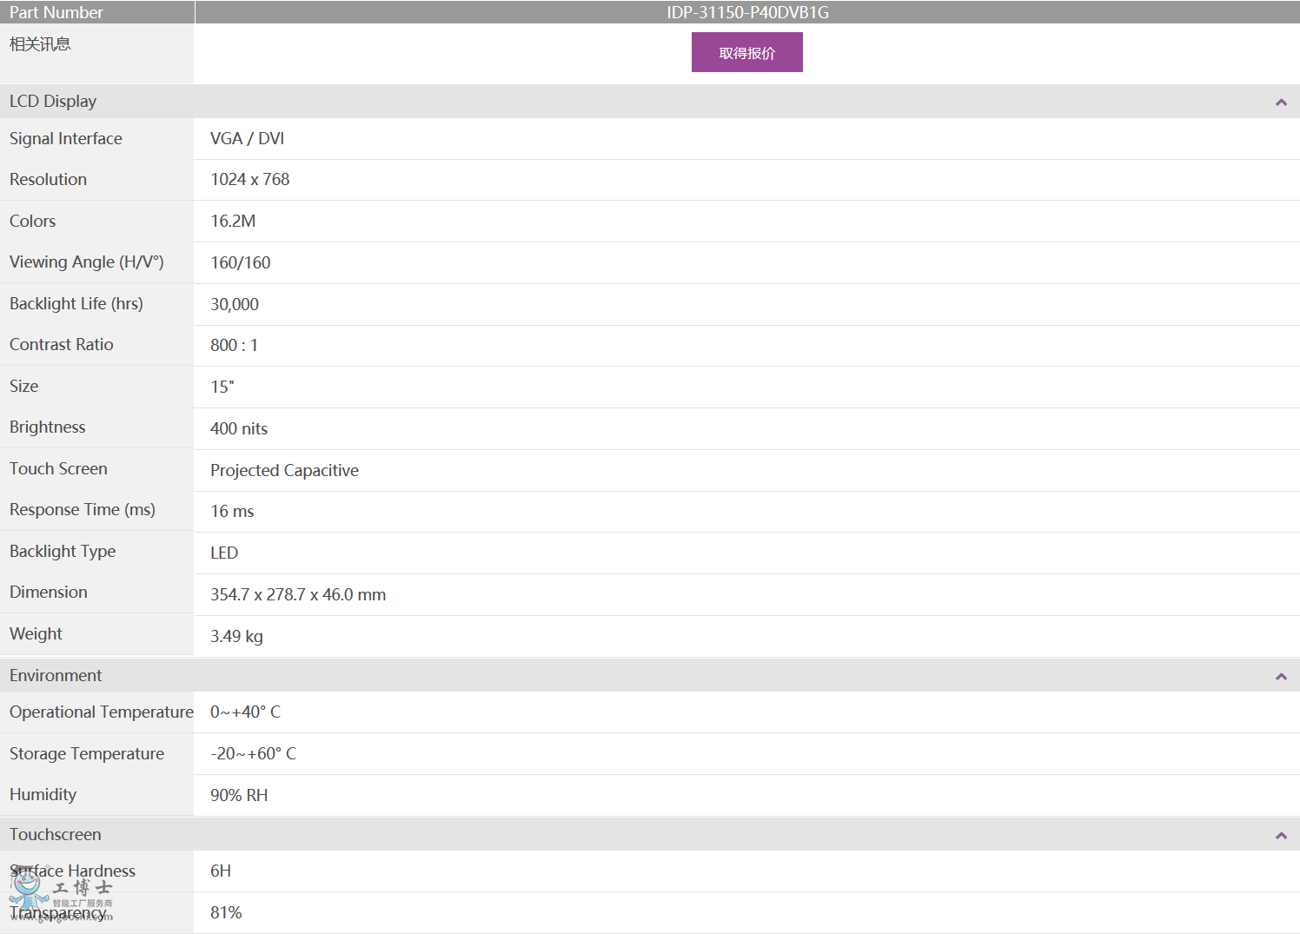The width and height of the screenshot is (1300, 934).
Task: Click the Backlight Life (hrs) row label
Action: click(76, 304)
